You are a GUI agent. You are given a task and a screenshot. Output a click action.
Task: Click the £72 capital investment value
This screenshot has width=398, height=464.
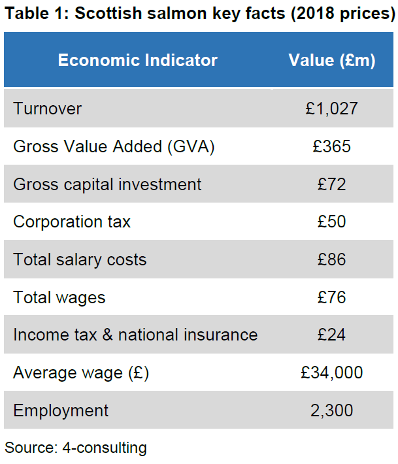pos(332,184)
